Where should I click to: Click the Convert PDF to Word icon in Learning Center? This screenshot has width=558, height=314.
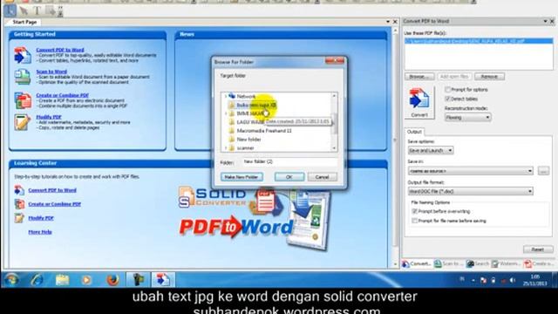click(19, 190)
